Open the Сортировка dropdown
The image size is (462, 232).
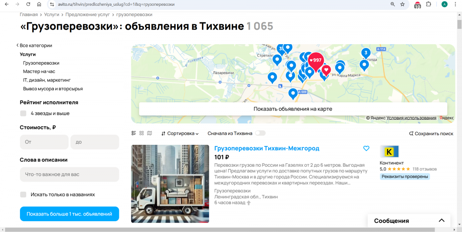point(180,133)
